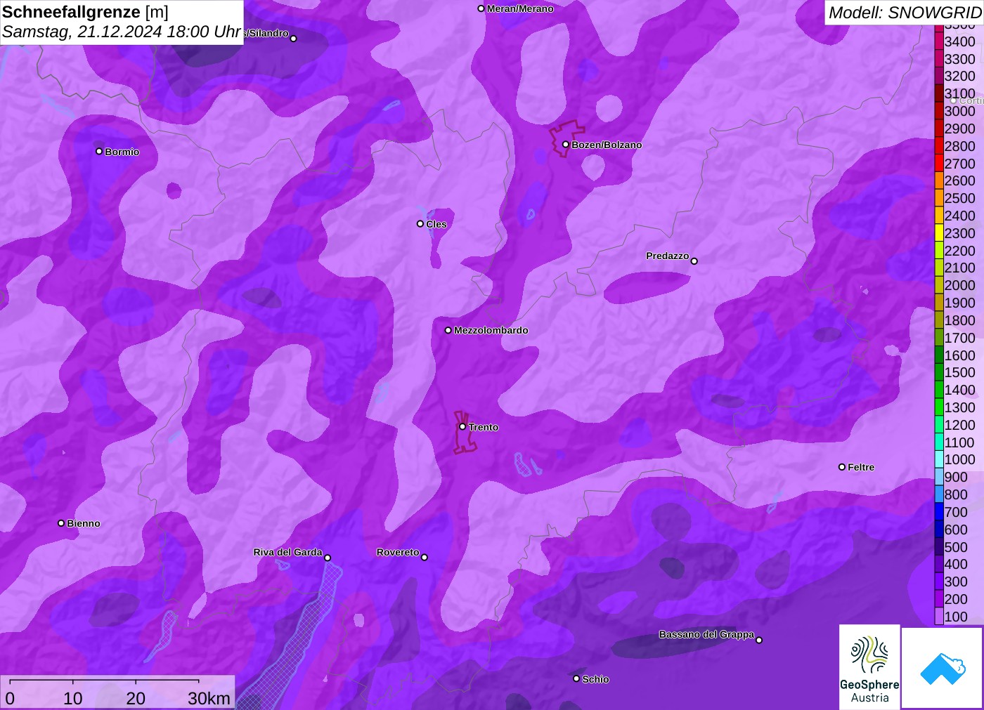Viewport: 984px width, 710px height.
Task: Select the Cles location marker dot
Action: tap(420, 224)
